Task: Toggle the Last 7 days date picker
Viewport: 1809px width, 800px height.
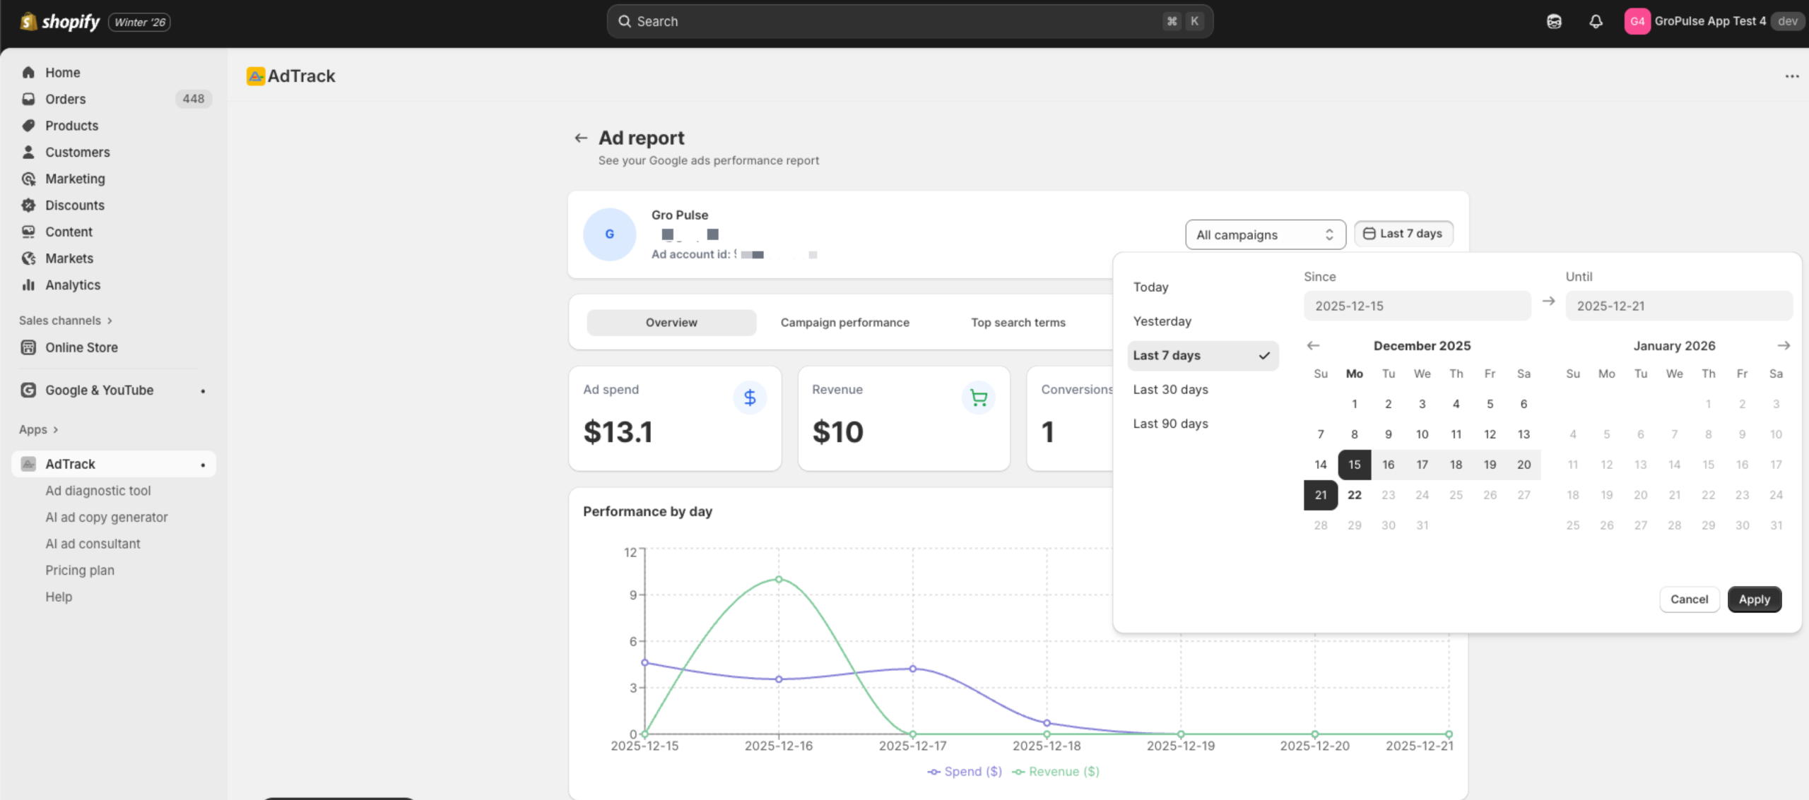Action: click(x=1403, y=234)
